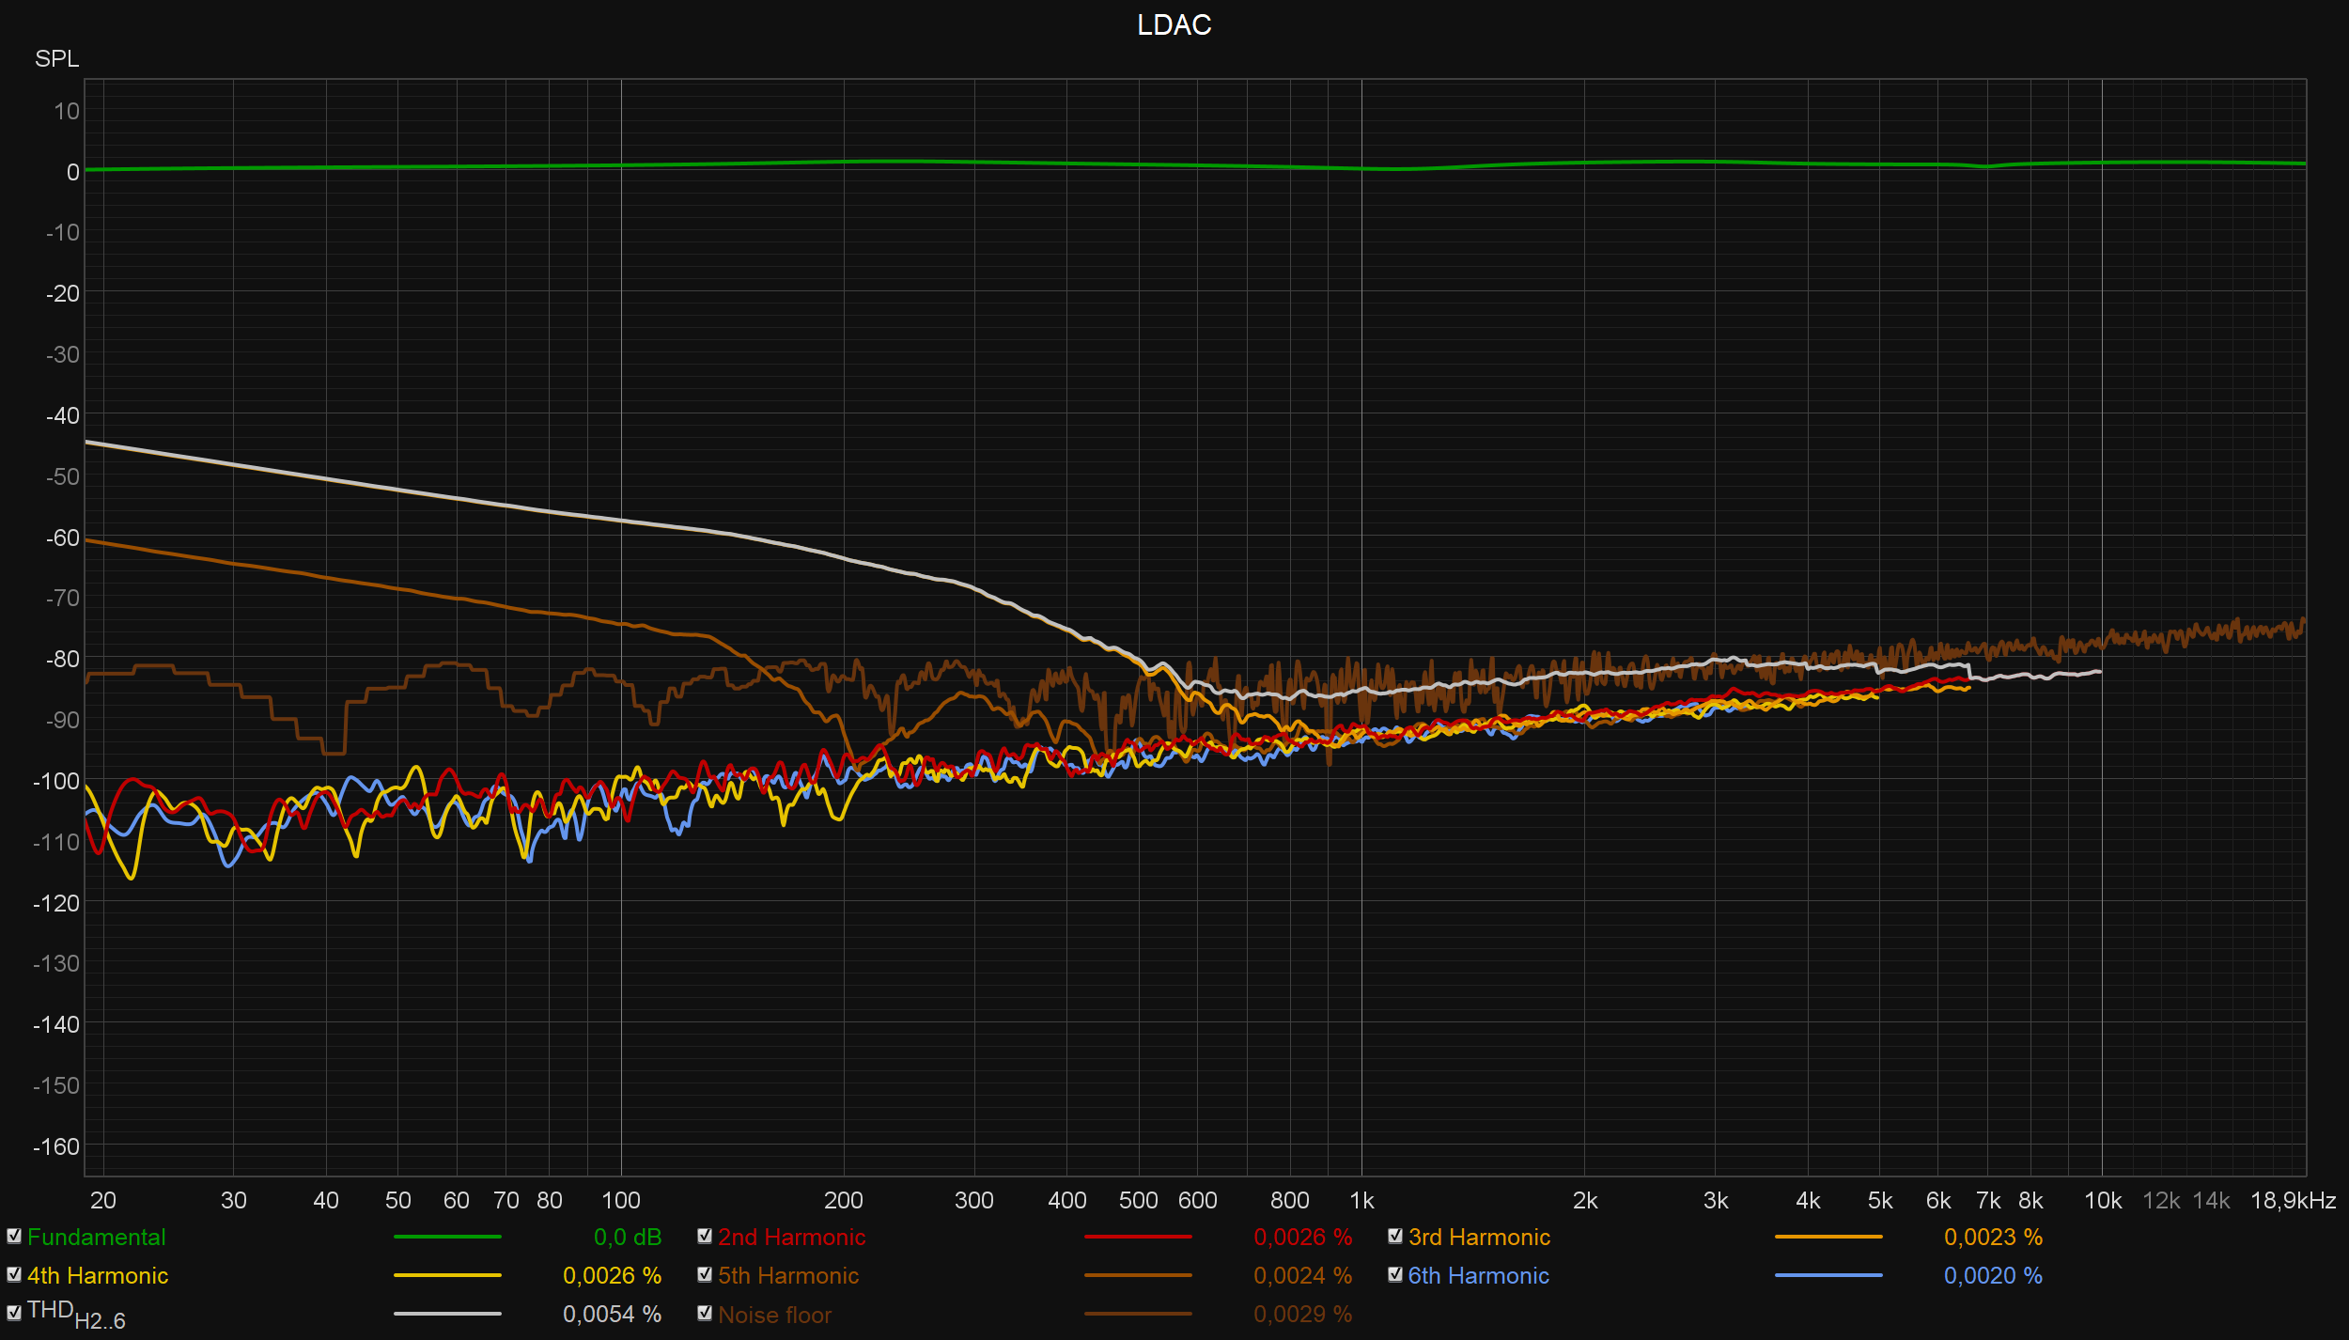
Task: Click the blue 6th Harmonic line swatch
Action: 1828,1276
